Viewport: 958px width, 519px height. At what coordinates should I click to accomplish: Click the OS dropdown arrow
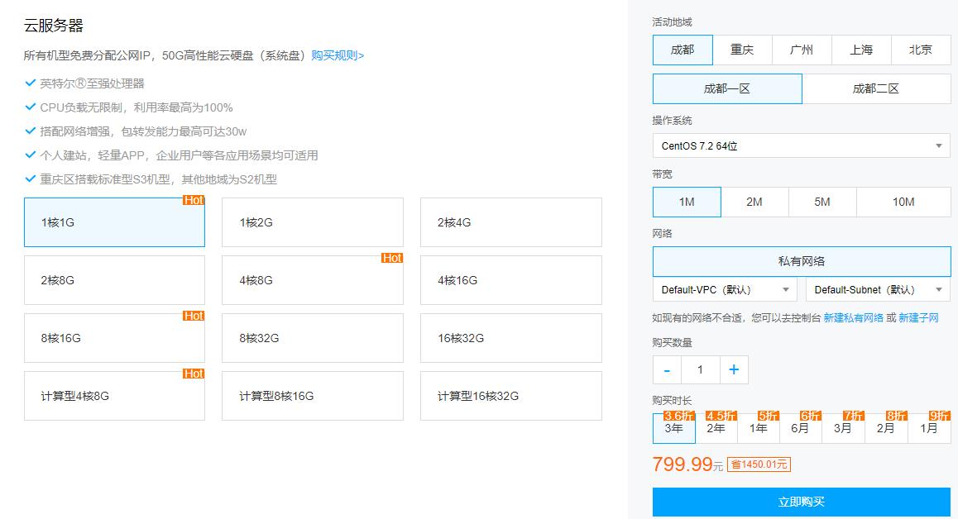click(x=939, y=146)
